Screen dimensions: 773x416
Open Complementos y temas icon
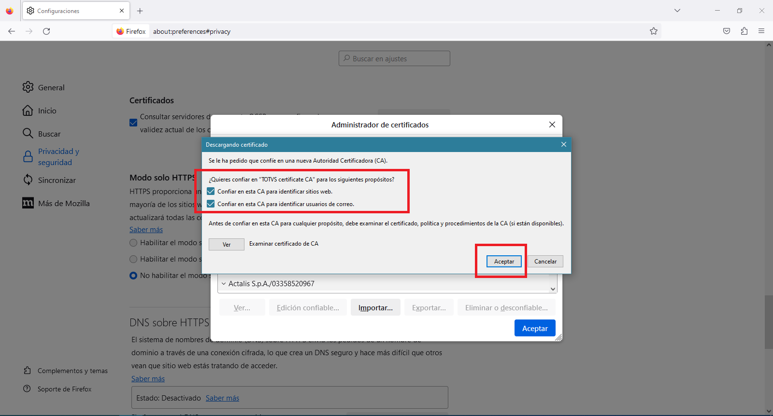27,370
